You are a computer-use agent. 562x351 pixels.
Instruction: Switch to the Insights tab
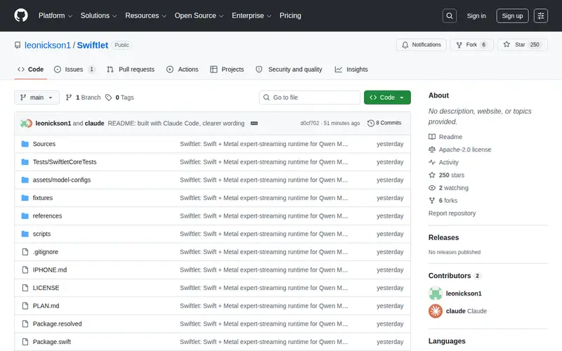pyautogui.click(x=352, y=69)
